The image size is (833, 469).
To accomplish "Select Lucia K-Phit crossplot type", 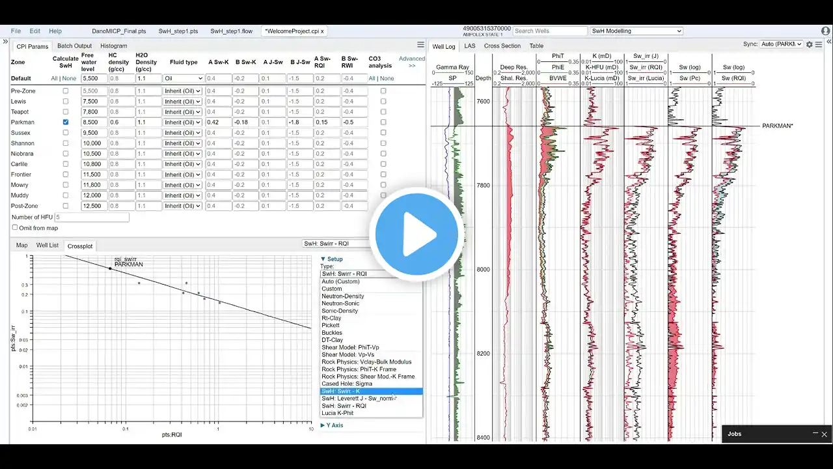I will pos(372,413).
